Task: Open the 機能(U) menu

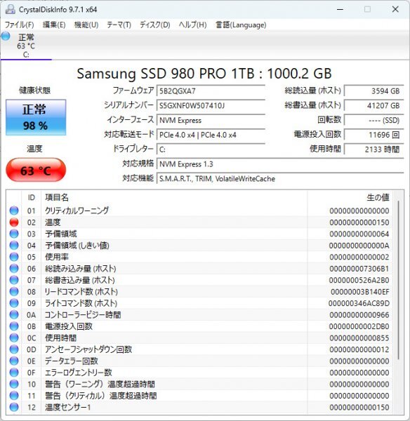Action: coord(86,25)
